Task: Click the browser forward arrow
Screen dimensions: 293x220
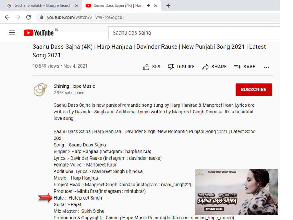Action: pos(18,17)
